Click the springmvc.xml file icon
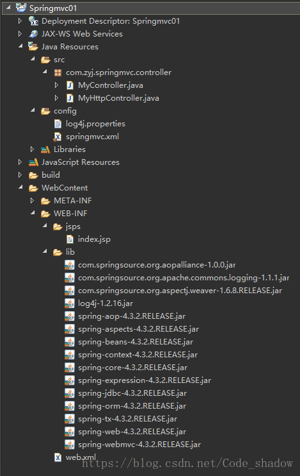 tap(58, 137)
